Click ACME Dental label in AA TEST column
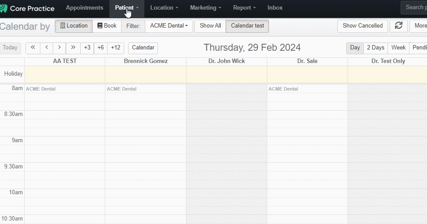Image resolution: width=427 pixels, height=224 pixels. pos(40,89)
